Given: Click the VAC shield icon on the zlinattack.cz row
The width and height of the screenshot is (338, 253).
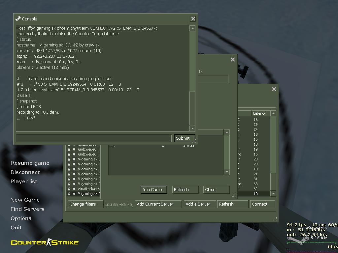Looking at the screenshot, I should [x=74, y=189].
